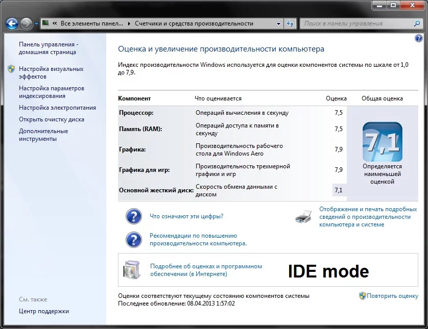Screen dimensions: 428x329
Task: Click shield icon next to 'Настройка визуальных эффектов'
Action: point(11,69)
